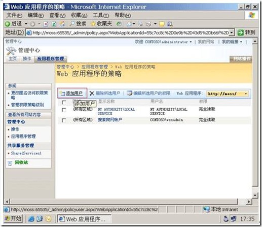The width and height of the screenshot is (262, 227).
Task: Toggle the select-all checkbox in header row
Action: tap(64, 102)
